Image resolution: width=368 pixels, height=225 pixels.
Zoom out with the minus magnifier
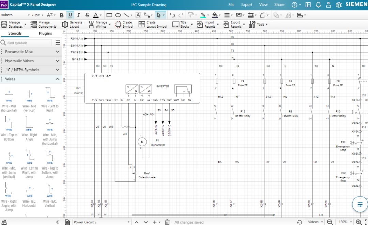[330, 222]
